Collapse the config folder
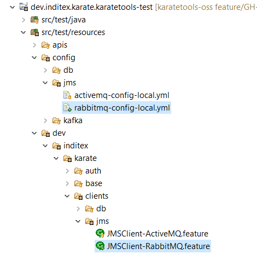Image resolution: width=257 pixels, height=254 pixels. click(x=34, y=57)
